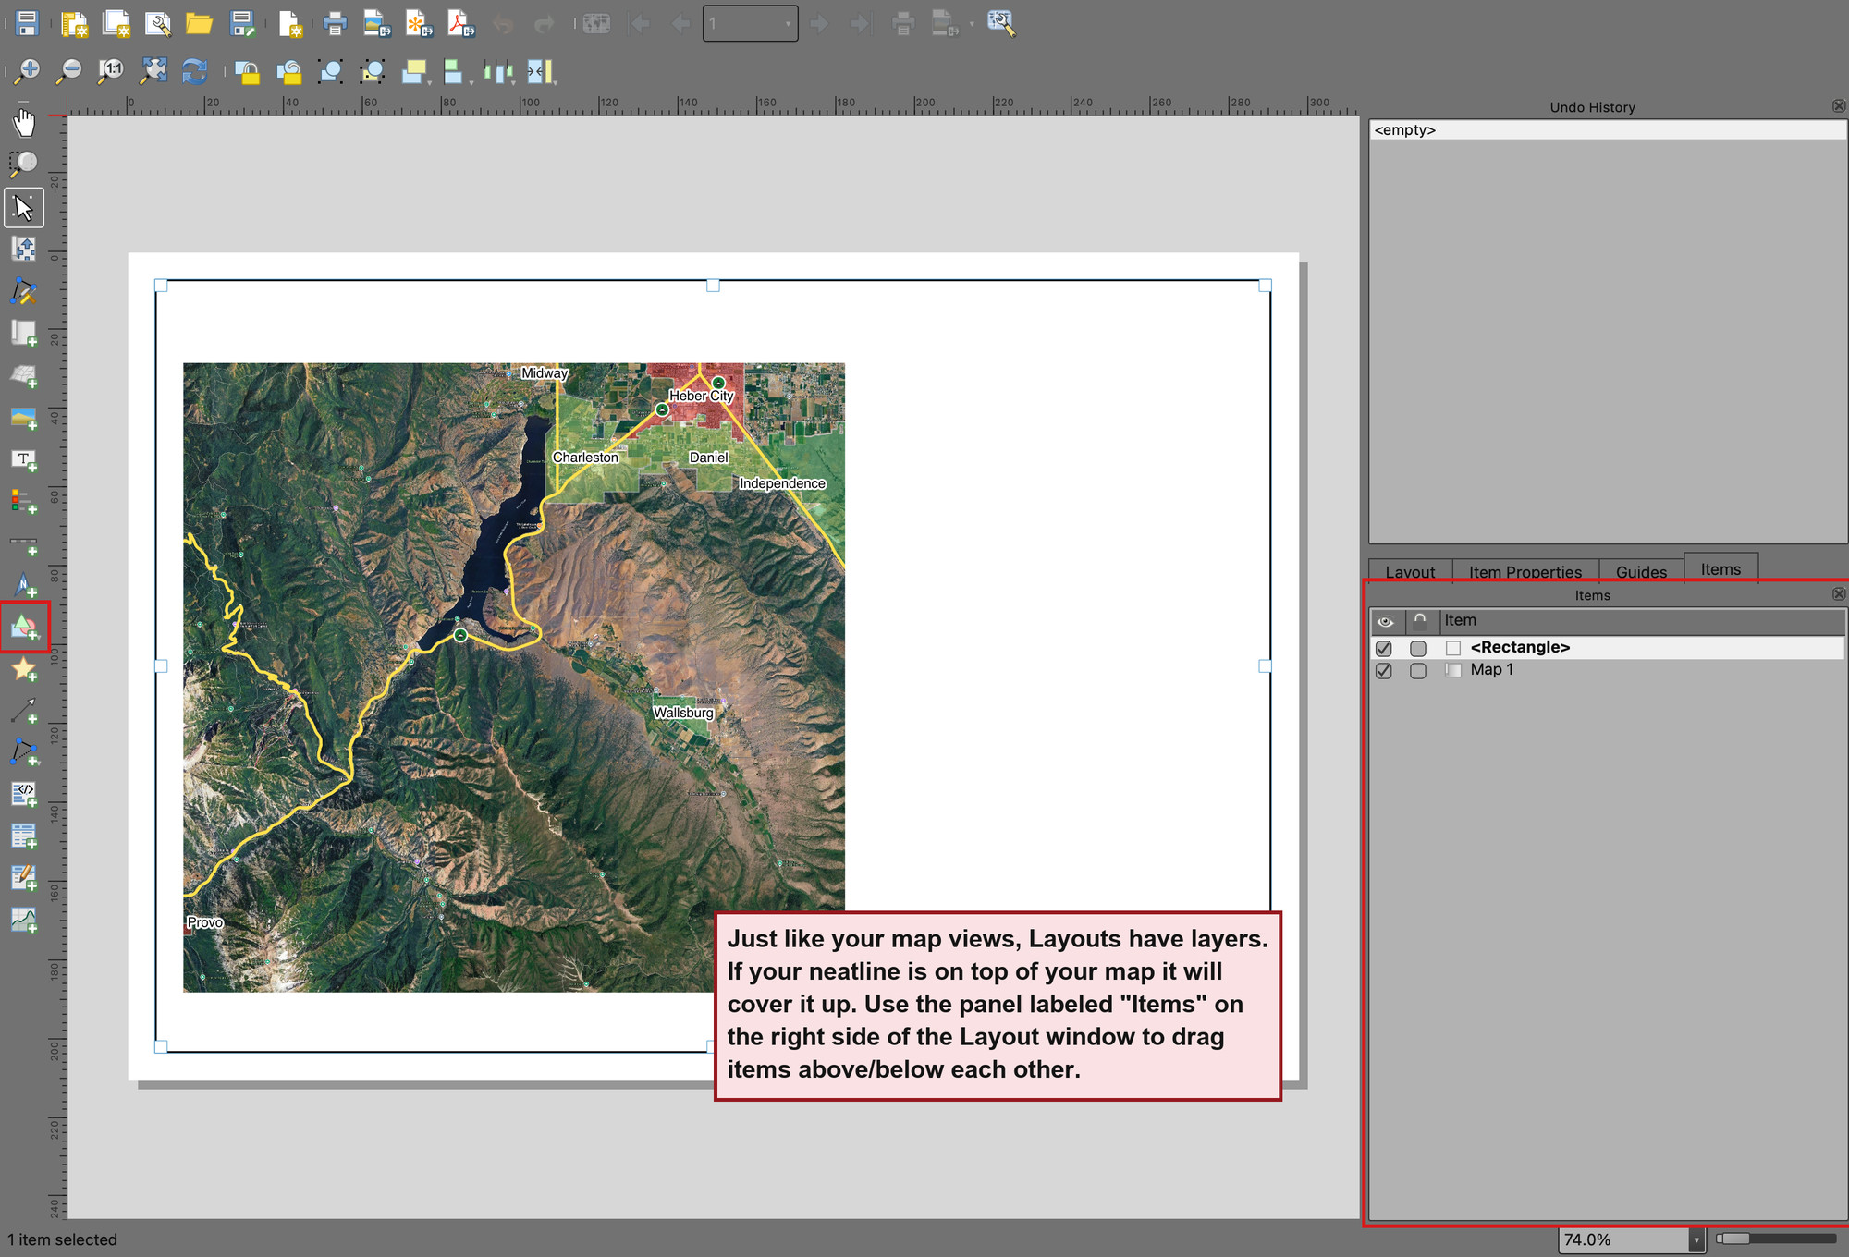The height and width of the screenshot is (1257, 1849).
Task: Choose the Add Arrow tool
Action: (24, 711)
